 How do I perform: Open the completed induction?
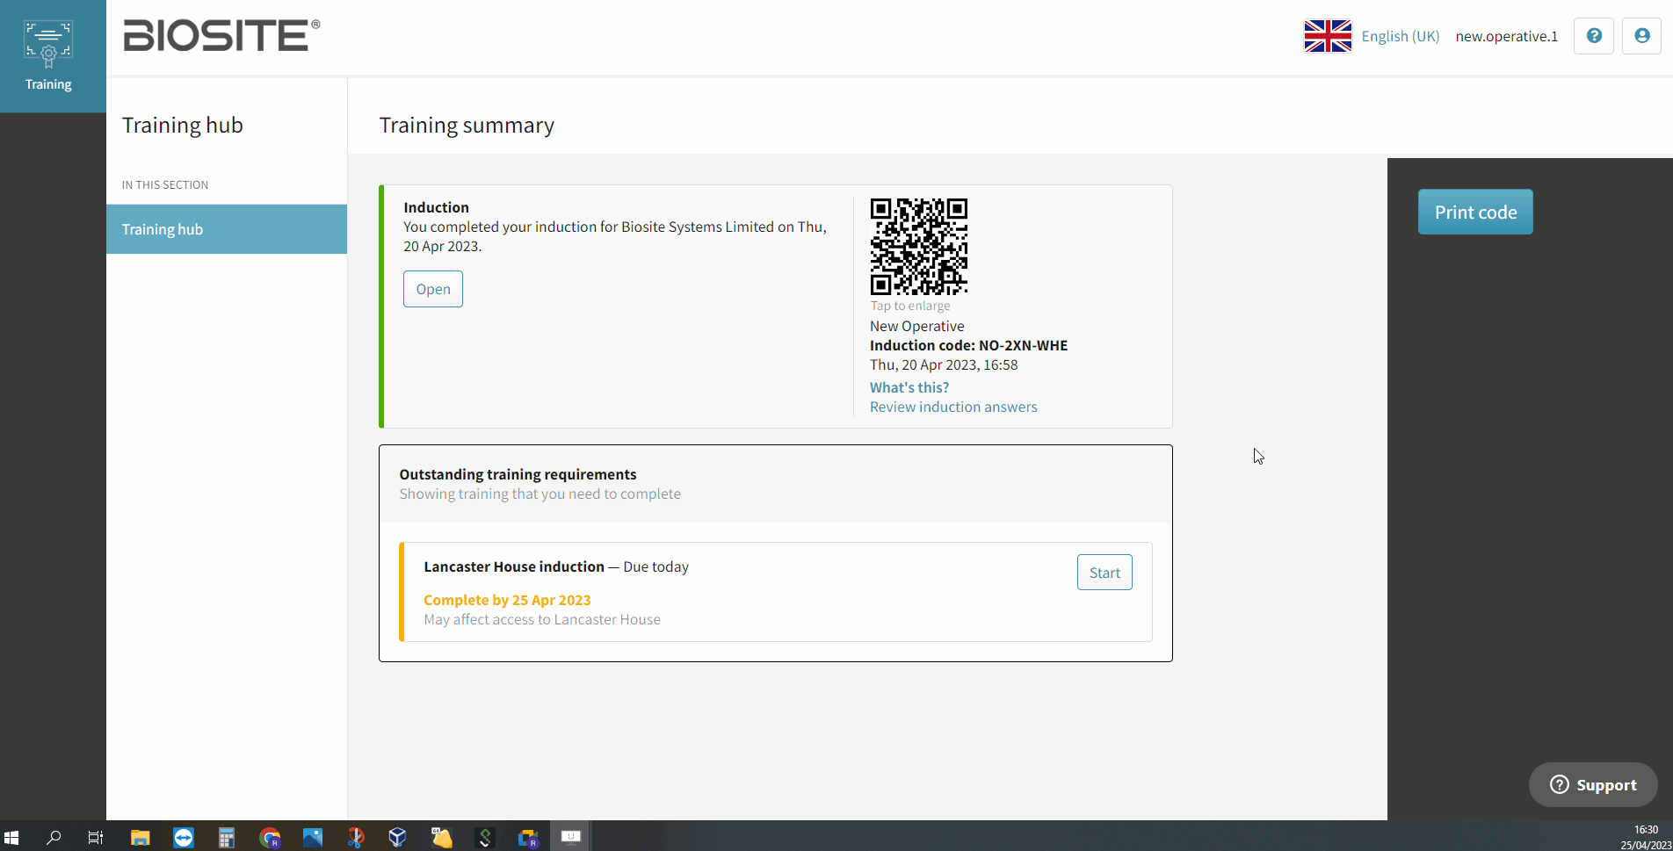432,289
